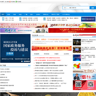Click the blue 搜索 button
The image size is (96, 96).
coord(93,8)
